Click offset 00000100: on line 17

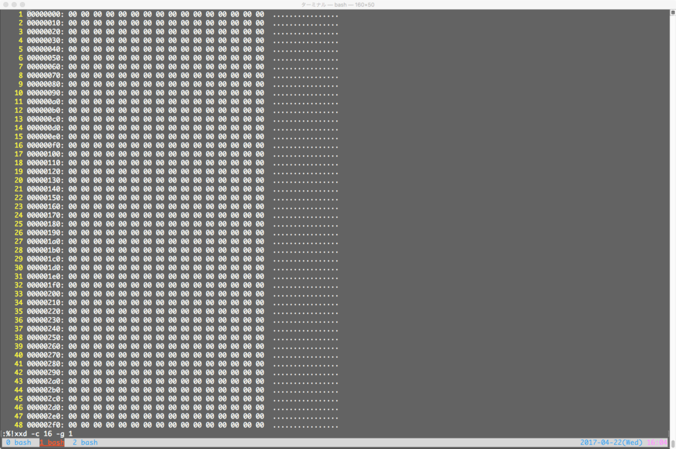(46, 154)
